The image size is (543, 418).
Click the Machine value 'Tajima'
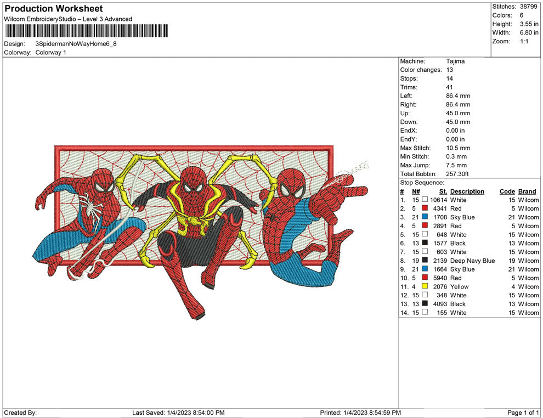point(455,61)
